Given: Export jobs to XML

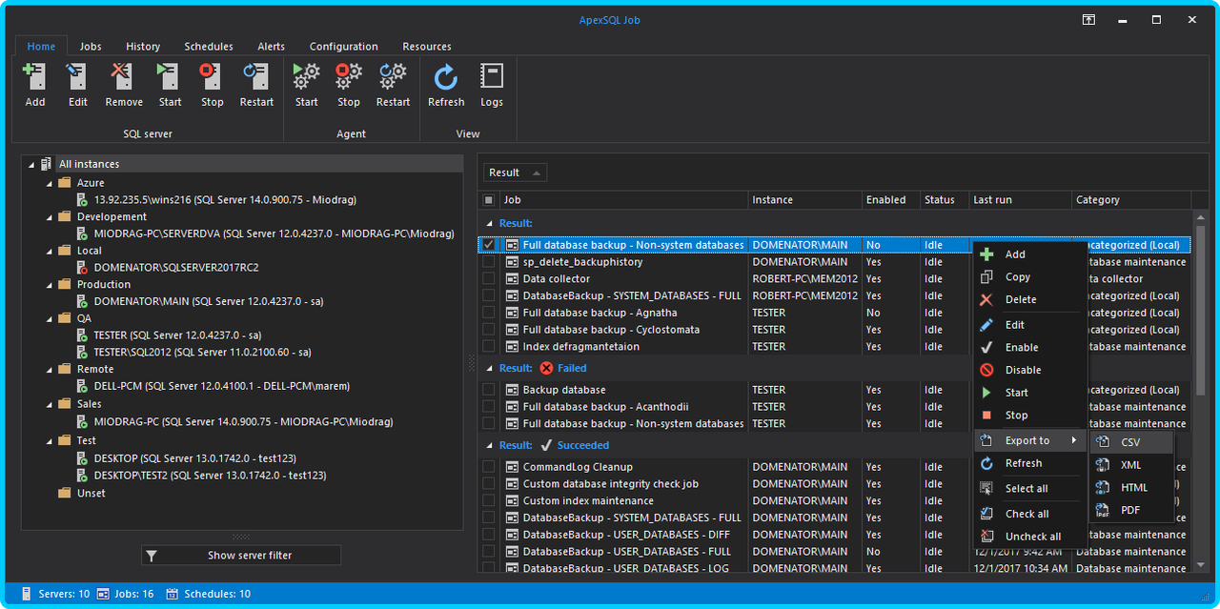Looking at the screenshot, I should (x=1131, y=465).
